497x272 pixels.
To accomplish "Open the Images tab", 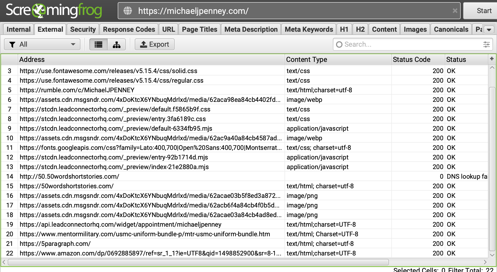I will (x=415, y=29).
